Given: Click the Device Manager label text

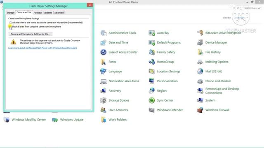Looking at the screenshot, I should click(216, 43).
